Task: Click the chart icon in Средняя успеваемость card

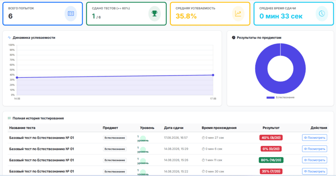Action: 238,13
